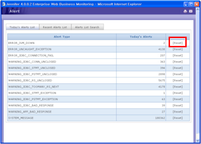Image resolution: width=201 pixels, height=144 pixels.
Task: Minimize the Jennifer monitoring window
Action: (x=186, y=4)
